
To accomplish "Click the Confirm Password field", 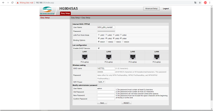I will pos(106,99).
